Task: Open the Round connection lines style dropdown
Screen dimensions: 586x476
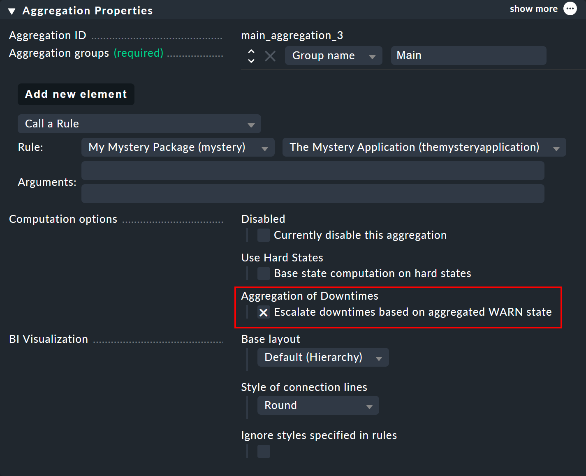Action: tap(318, 405)
